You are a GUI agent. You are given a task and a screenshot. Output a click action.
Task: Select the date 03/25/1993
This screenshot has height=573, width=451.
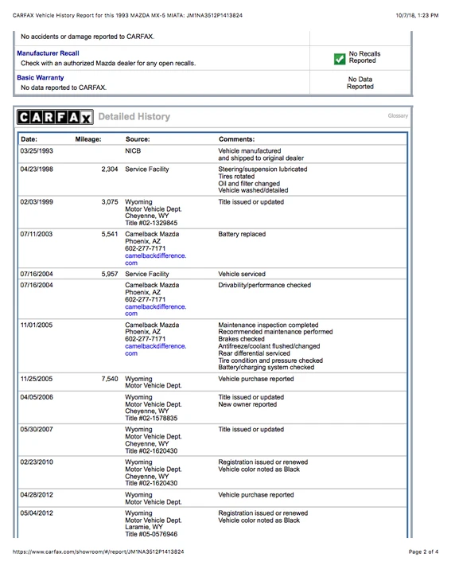point(37,151)
